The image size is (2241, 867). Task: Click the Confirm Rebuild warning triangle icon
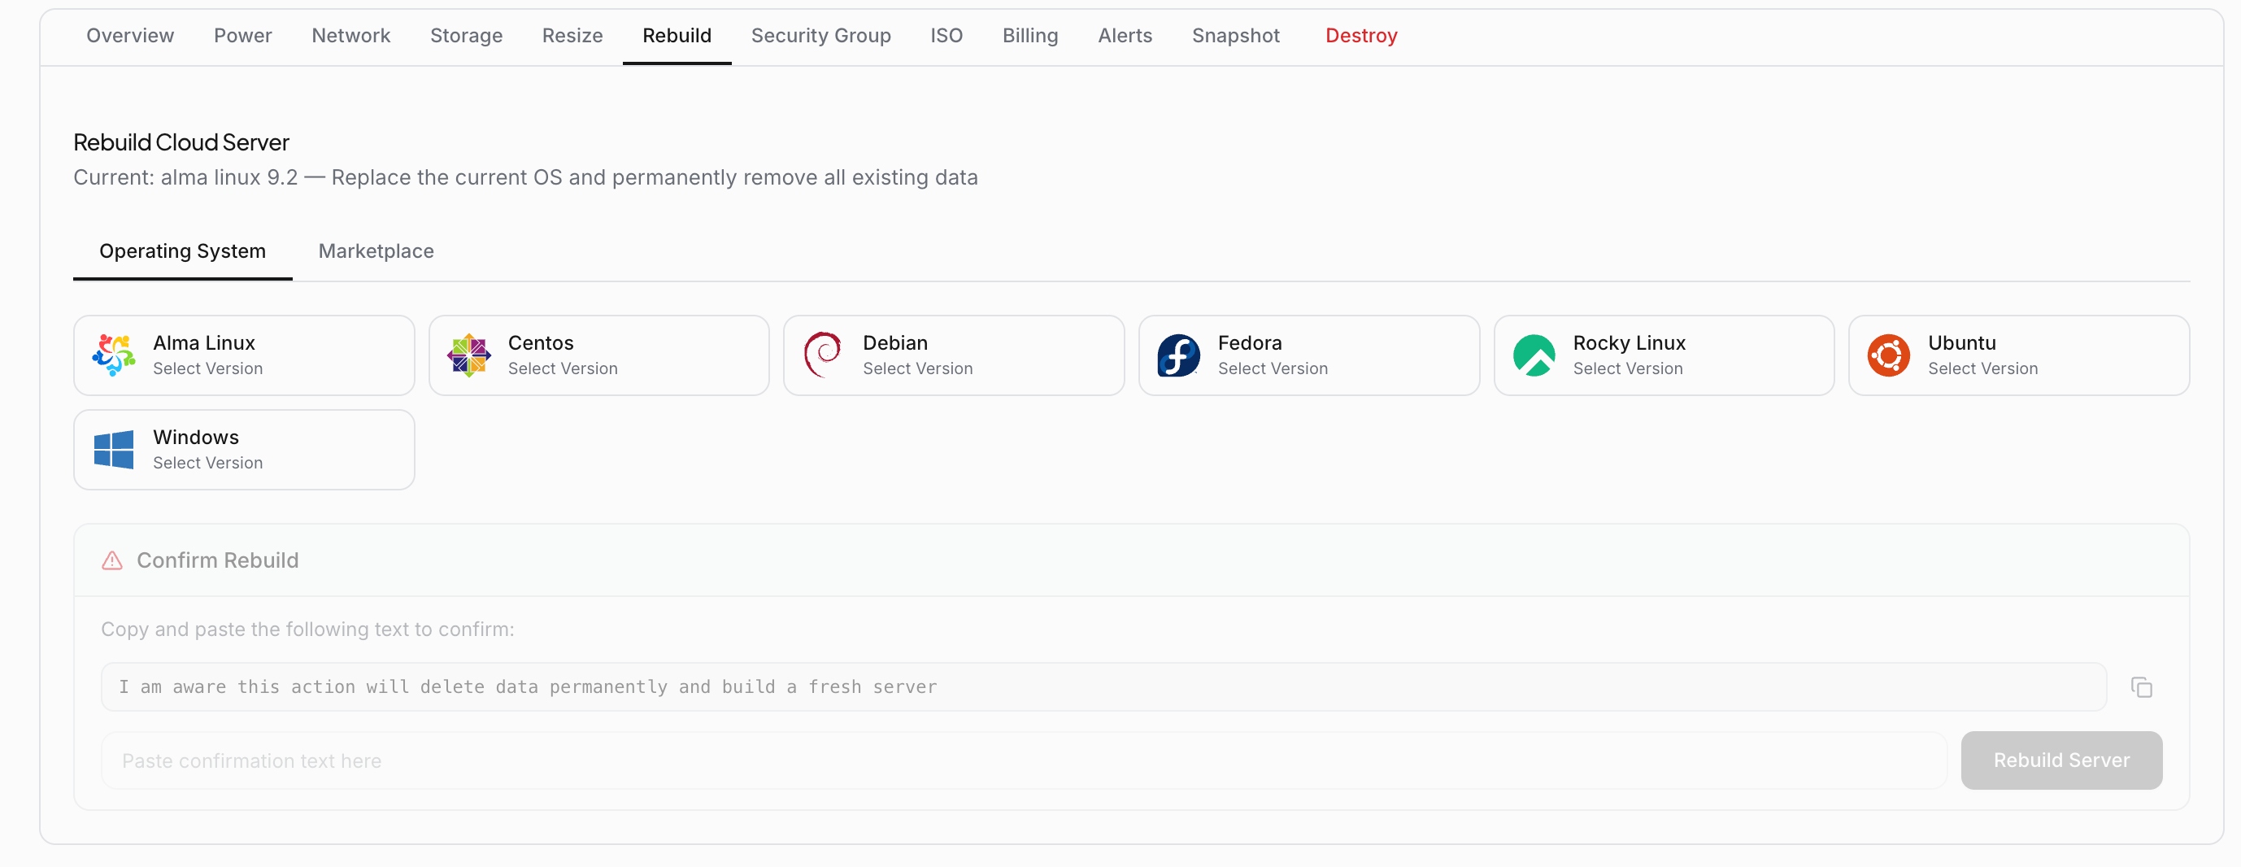click(112, 560)
